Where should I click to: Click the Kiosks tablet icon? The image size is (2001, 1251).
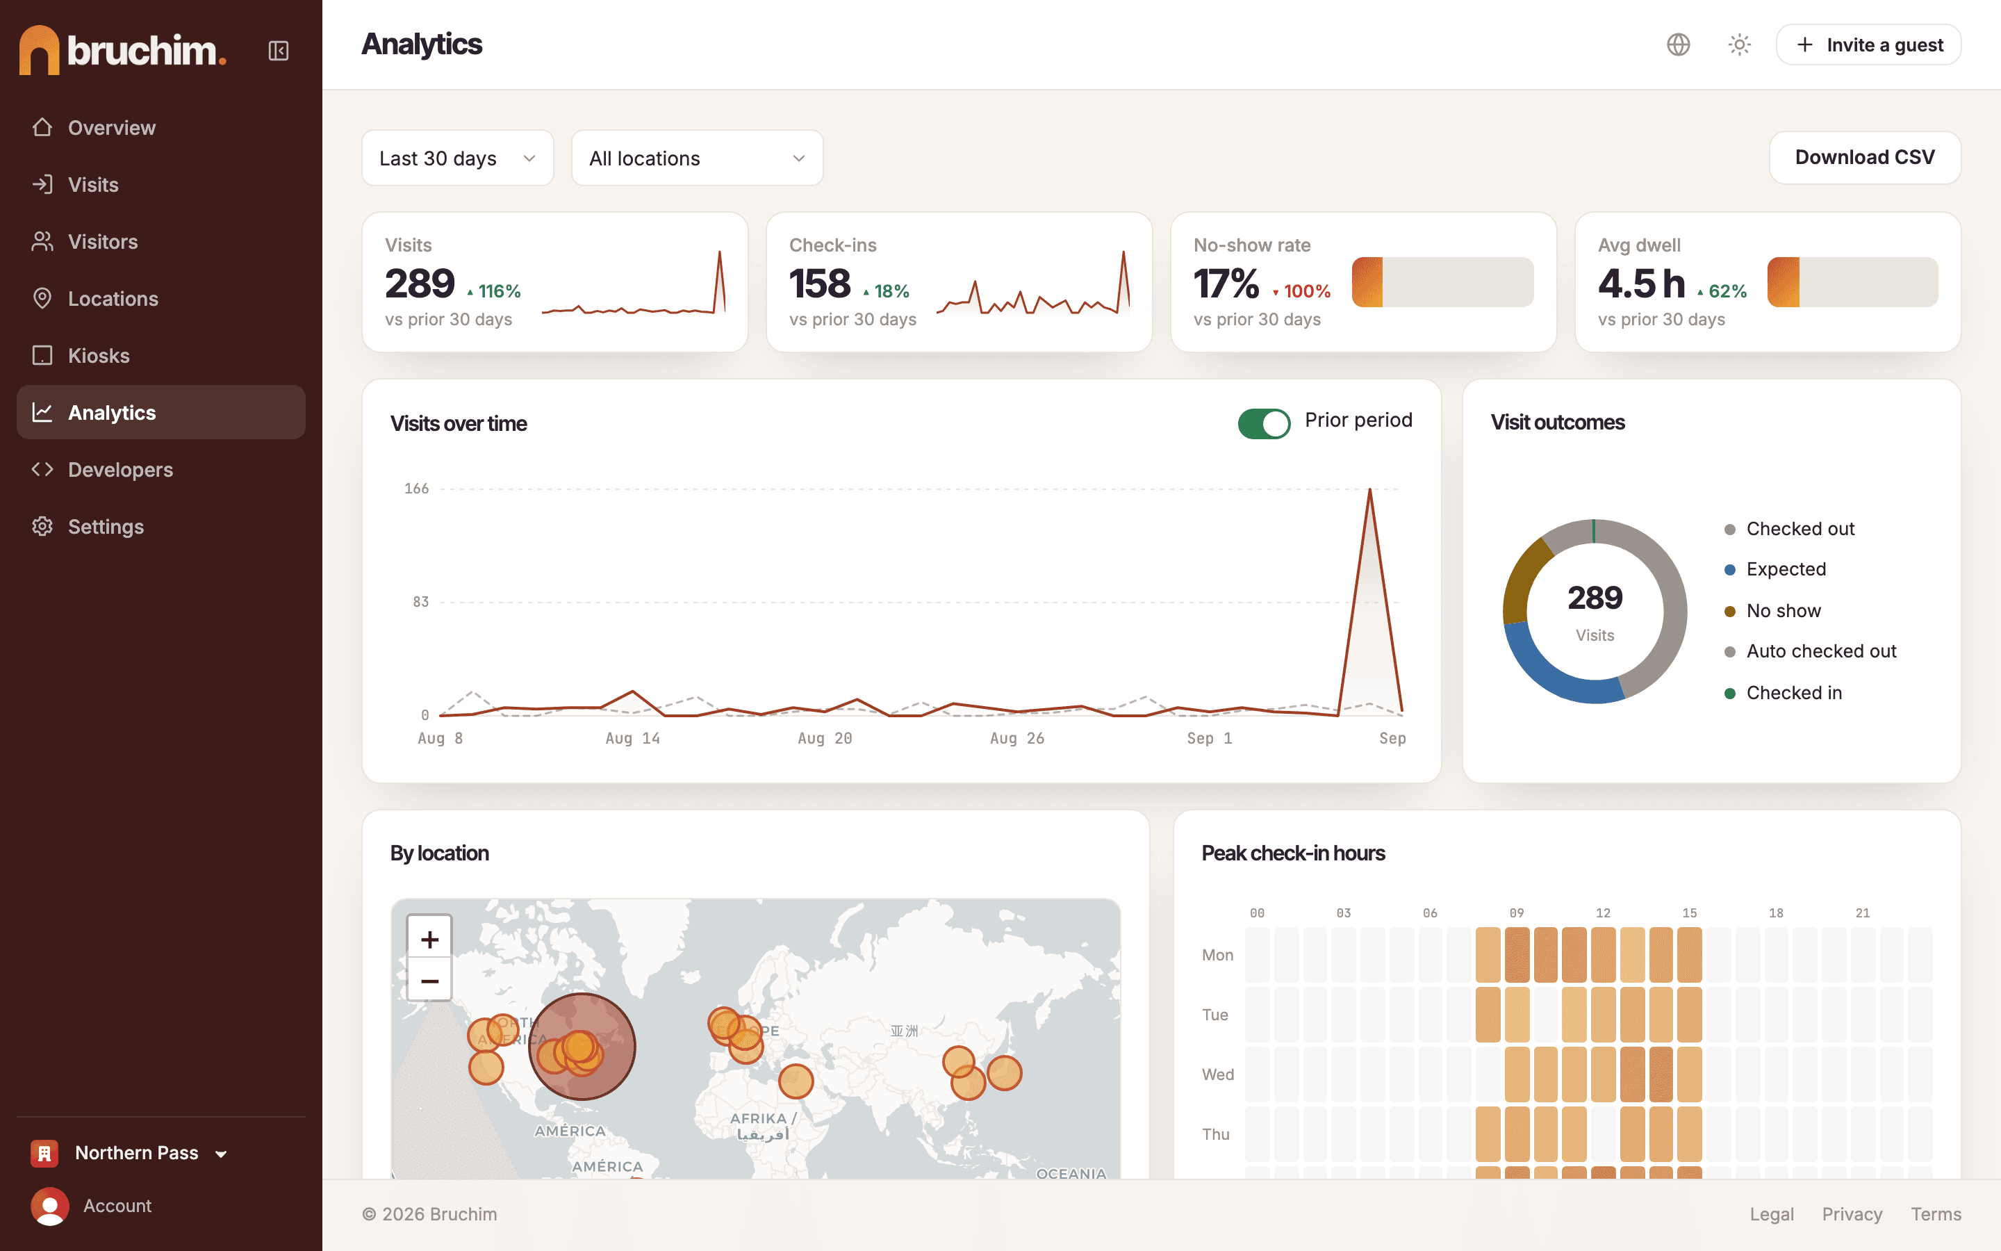point(42,355)
